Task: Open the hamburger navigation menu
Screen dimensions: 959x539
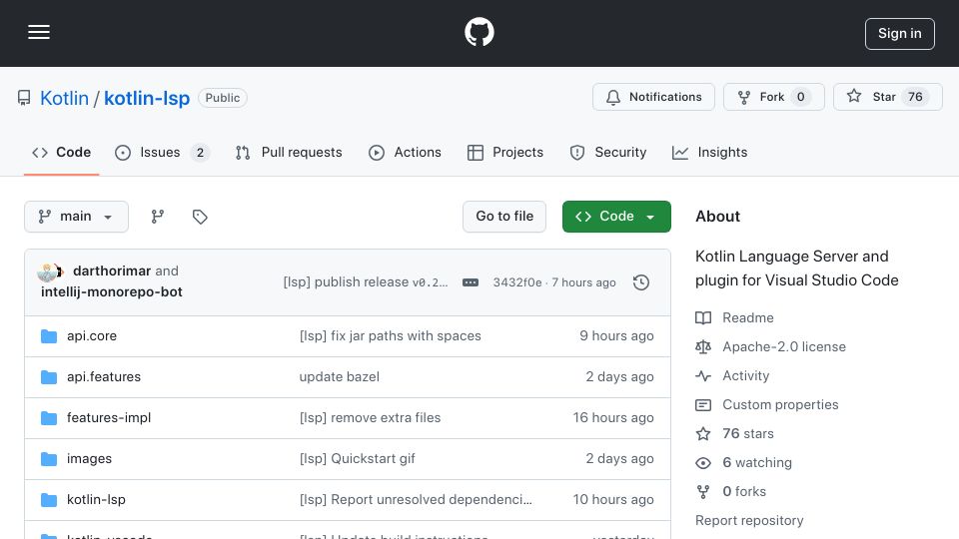Action: (x=39, y=32)
